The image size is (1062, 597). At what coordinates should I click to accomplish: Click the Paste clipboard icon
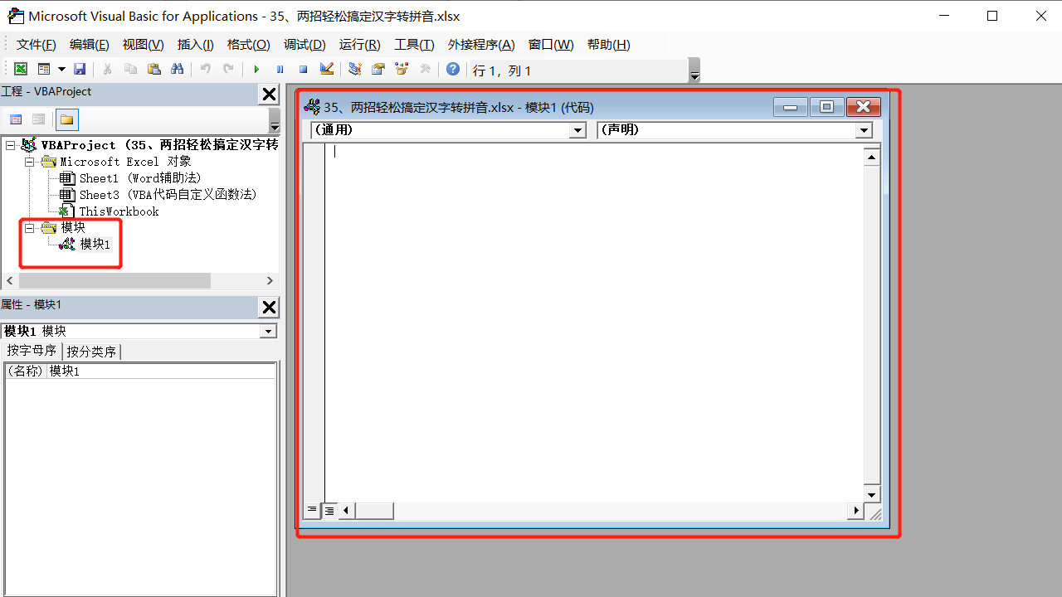point(153,70)
